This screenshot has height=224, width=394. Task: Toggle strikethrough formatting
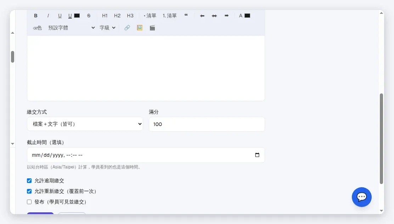pyautogui.click(x=89, y=16)
